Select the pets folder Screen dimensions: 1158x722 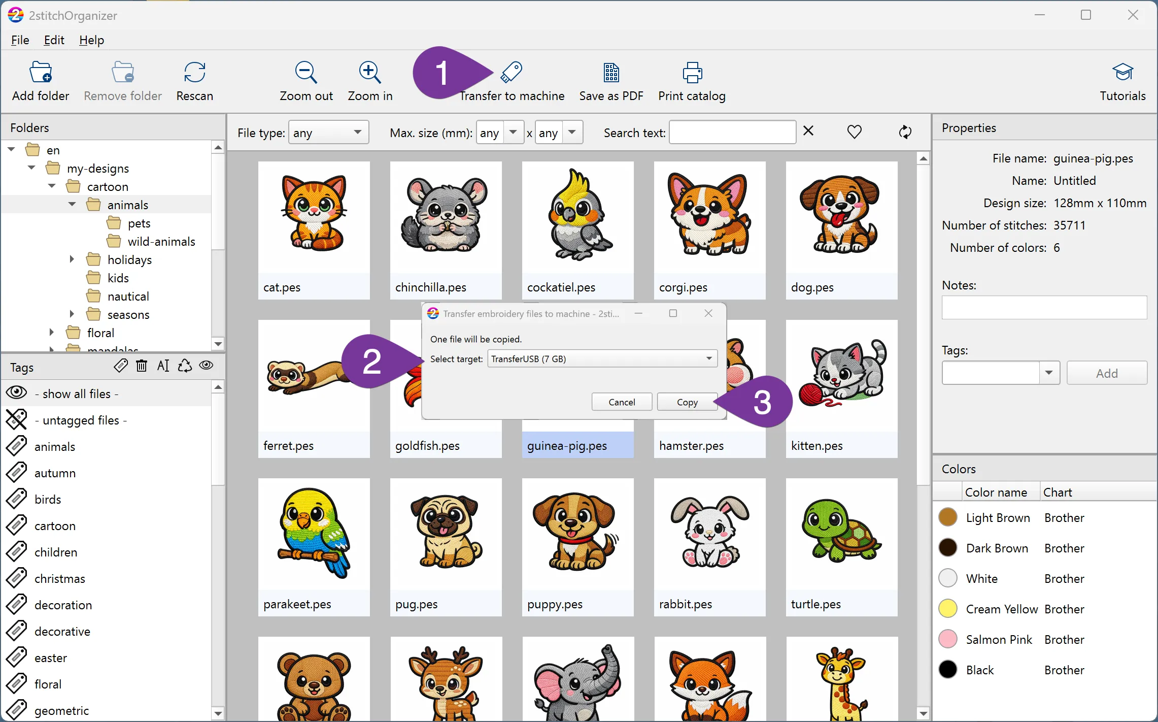pyautogui.click(x=139, y=223)
